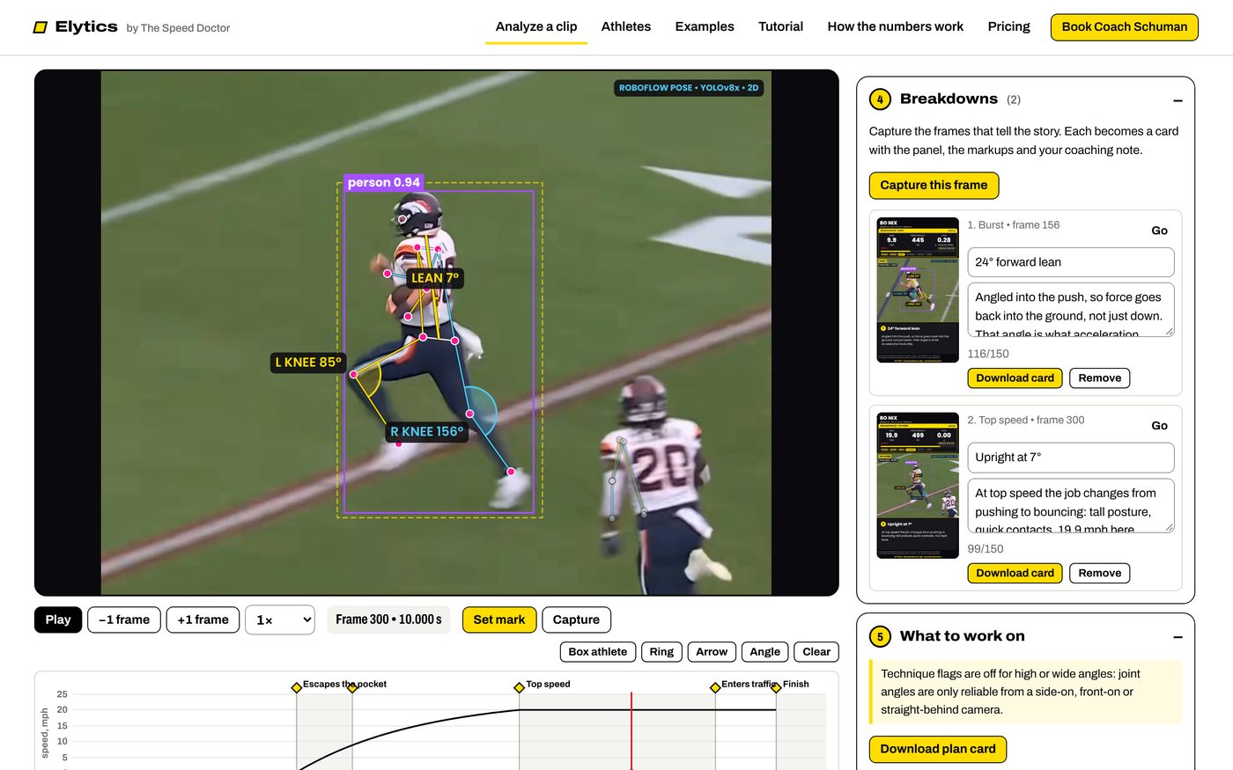Edit the Top speed coaching note textarea
Image resolution: width=1233 pixels, height=770 pixels.
[1071, 505]
